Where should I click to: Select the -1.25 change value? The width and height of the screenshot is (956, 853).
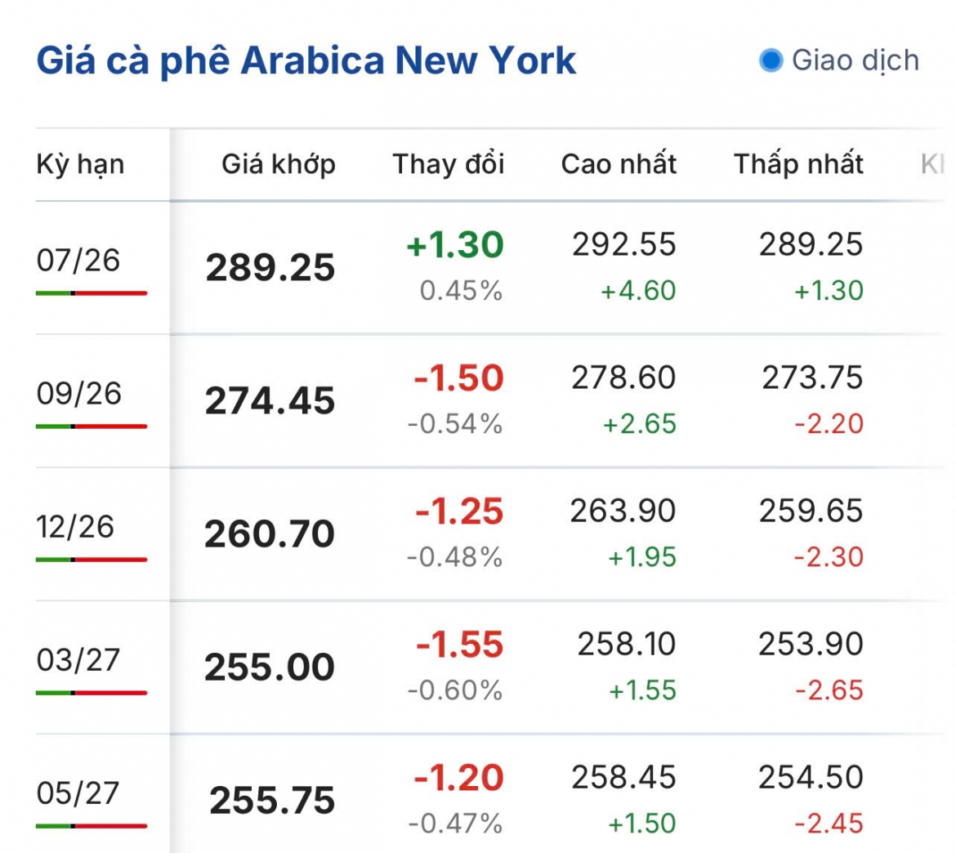(459, 511)
